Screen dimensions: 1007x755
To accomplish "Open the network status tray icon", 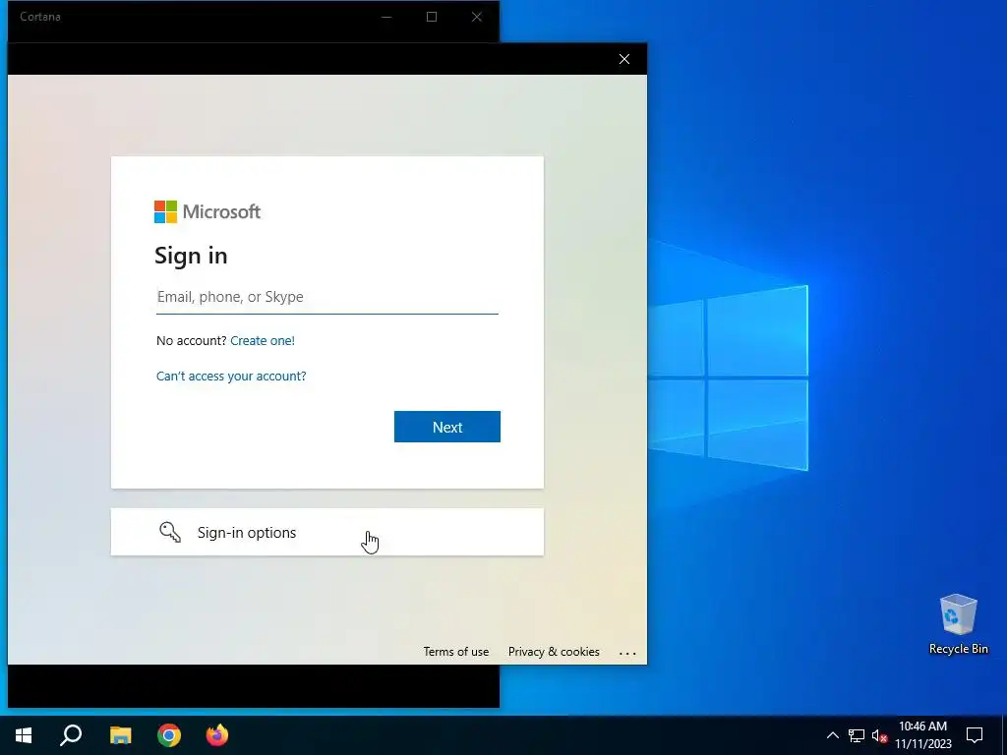I will tap(857, 735).
